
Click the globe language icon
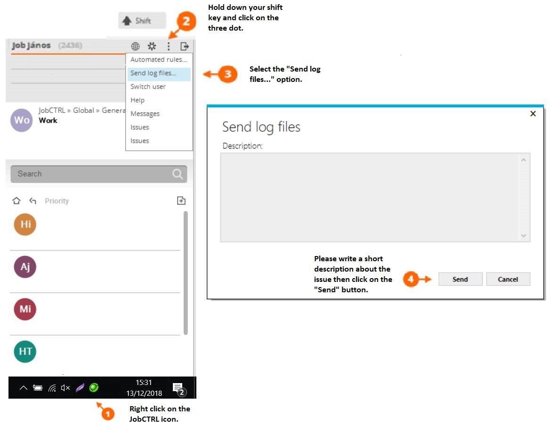click(x=135, y=46)
